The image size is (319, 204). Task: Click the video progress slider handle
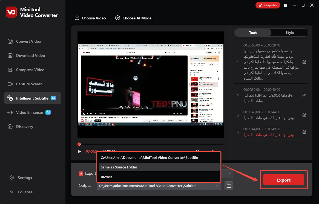(x=79, y=144)
